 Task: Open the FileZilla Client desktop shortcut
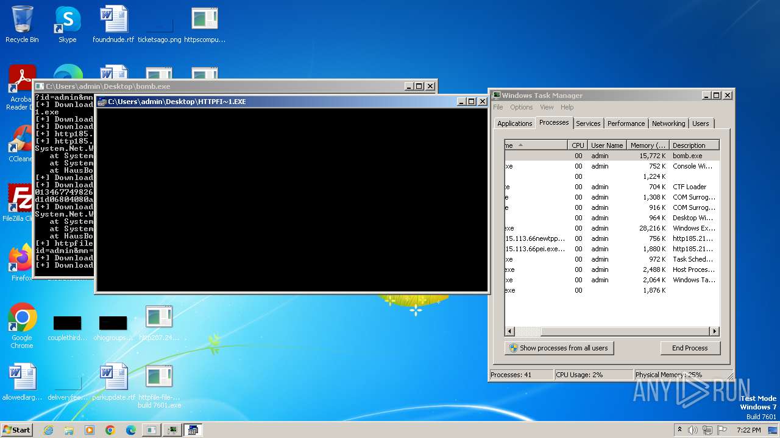(19, 203)
